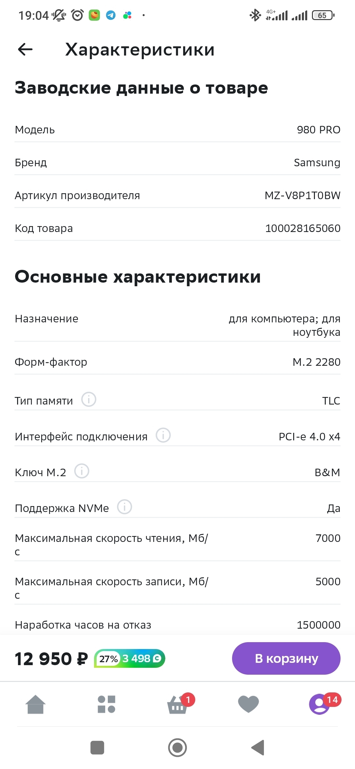Go to home tab icon
Image resolution: width=355 pixels, height=769 pixels.
click(35, 705)
